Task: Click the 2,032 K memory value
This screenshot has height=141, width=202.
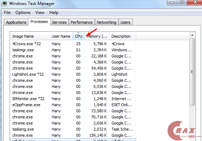Action: 100,129
